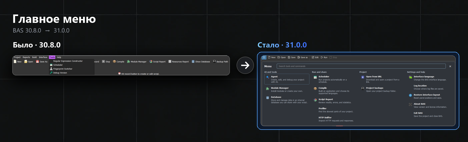This screenshot has height=142, width=468.
Task: Click New in the 30.8.0 toolbar
Action: click(x=18, y=61)
